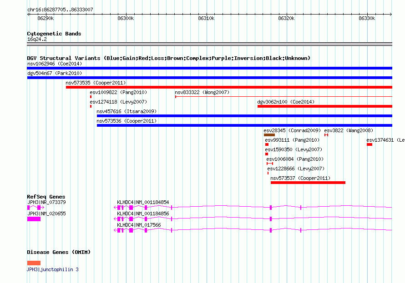Click the 86320k ruler position label
Image resolution: width=405 pixels, height=283 pixels.
pyautogui.click(x=286, y=18)
